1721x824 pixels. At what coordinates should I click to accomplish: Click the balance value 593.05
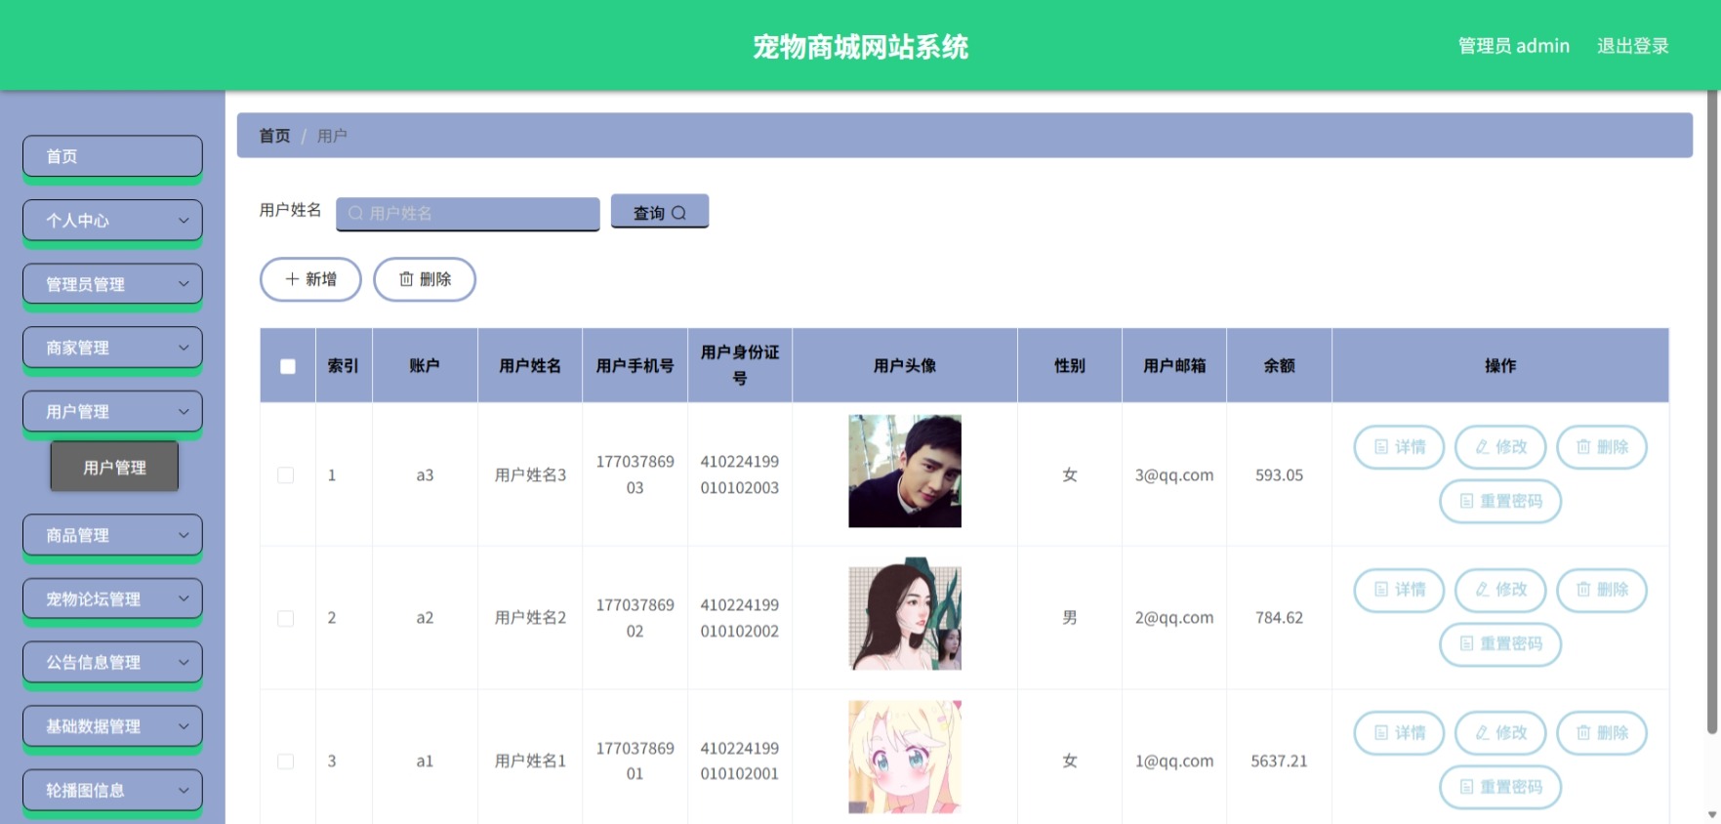coord(1279,475)
